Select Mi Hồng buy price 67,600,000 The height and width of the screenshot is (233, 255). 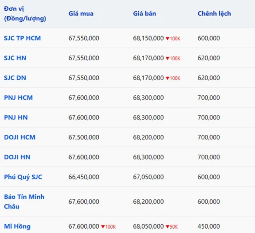pyautogui.click(x=84, y=227)
